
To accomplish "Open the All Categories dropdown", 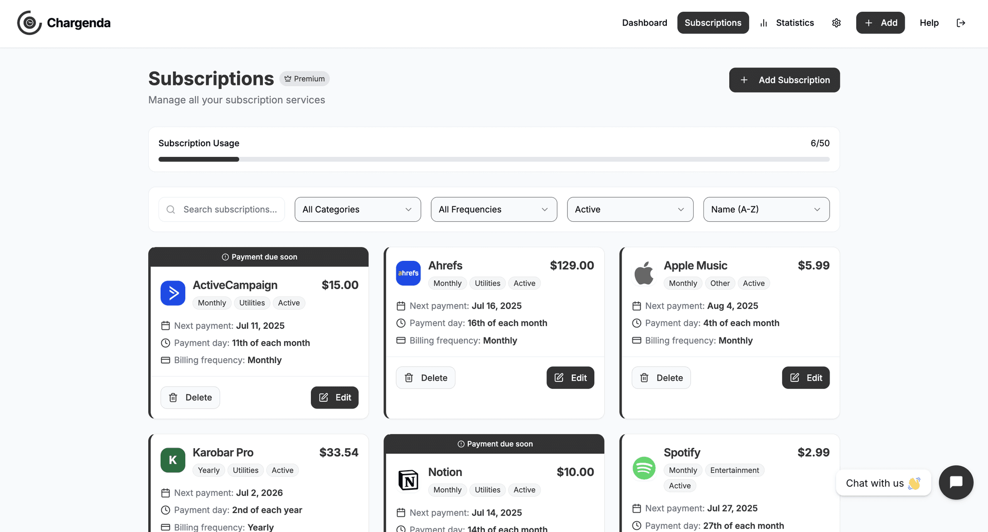I will 358,209.
